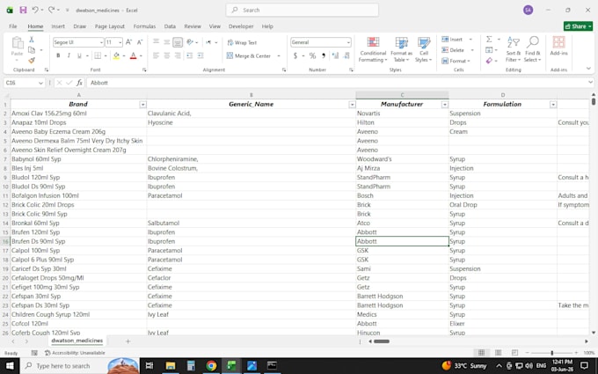Open Find & Select
Viewport: 598px width, 374px height.
(532, 49)
